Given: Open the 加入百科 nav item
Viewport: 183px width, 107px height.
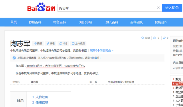Looking at the screenshot, I should [x=112, y=22].
